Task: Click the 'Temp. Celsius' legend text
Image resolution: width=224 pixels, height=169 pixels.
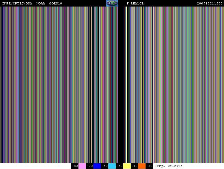Action: 169,166
